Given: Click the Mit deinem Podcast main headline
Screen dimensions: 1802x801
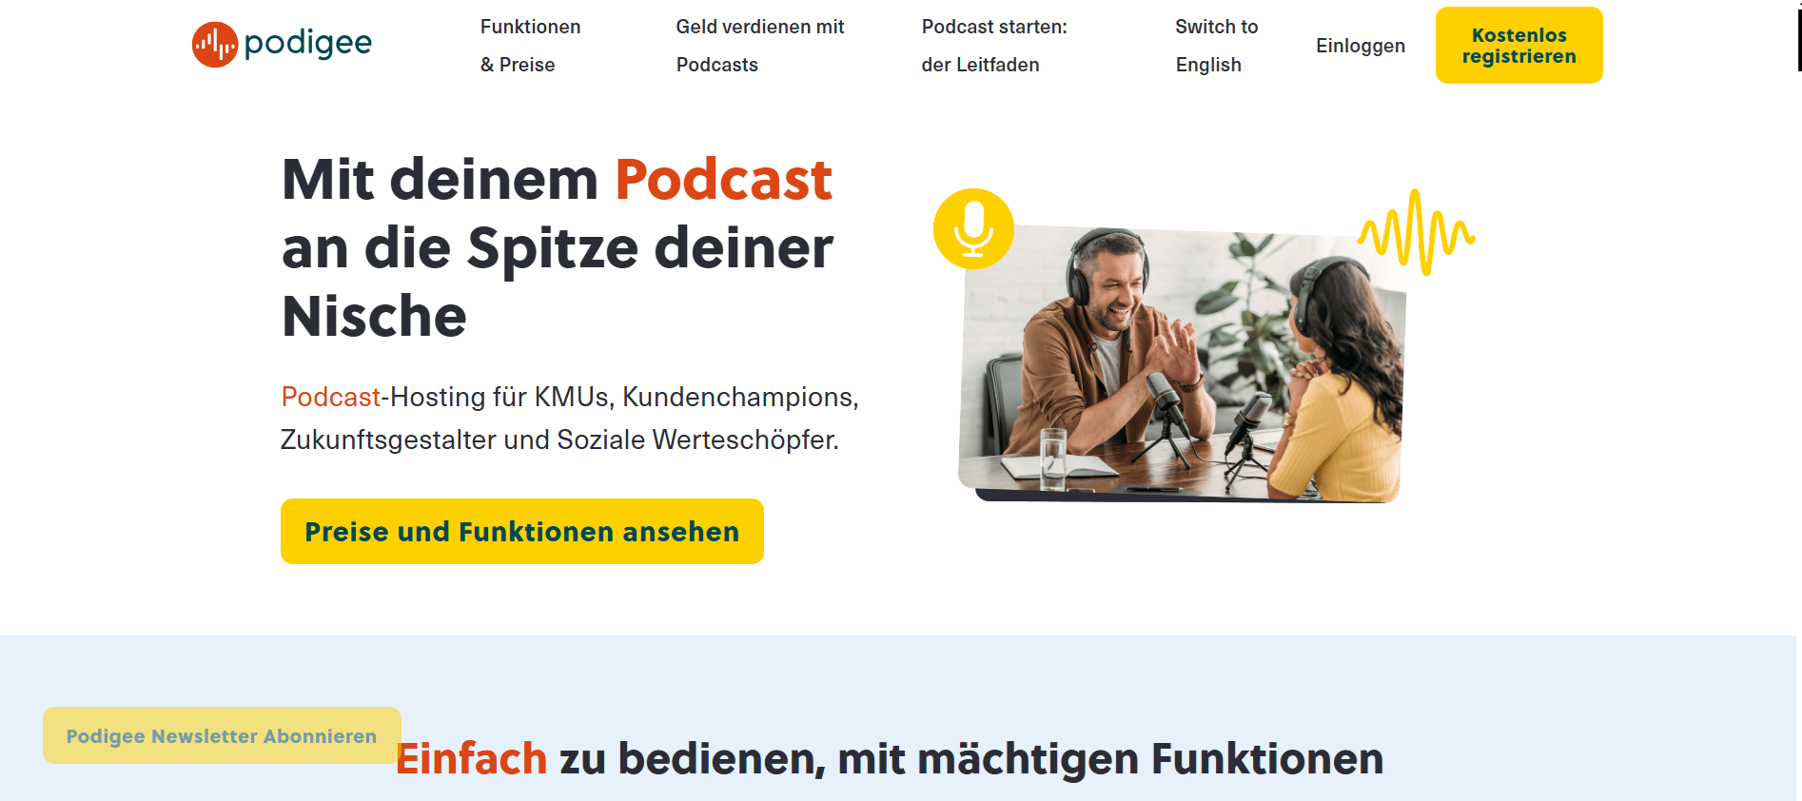Looking at the screenshot, I should tap(558, 247).
